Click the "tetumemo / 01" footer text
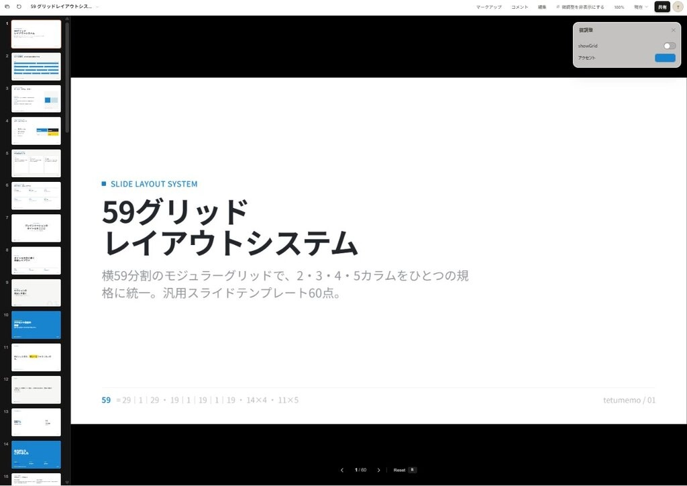 629,400
